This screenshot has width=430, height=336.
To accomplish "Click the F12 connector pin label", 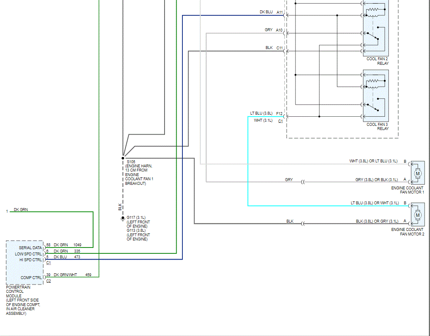I will click(x=279, y=113).
